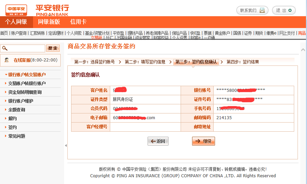This screenshot has width=307, height=184.
Task: Open 养老保障产品 menu item
Action: 157,33
